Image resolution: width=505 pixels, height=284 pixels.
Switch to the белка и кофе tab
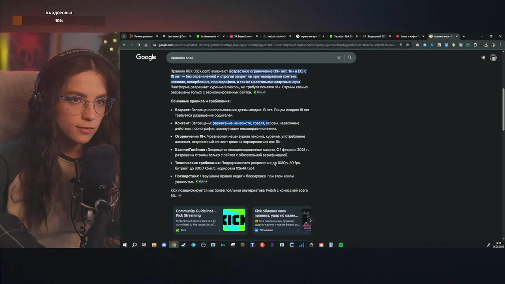410,36
